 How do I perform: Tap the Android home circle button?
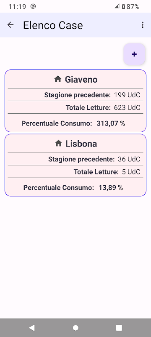pyautogui.click(x=75, y=328)
